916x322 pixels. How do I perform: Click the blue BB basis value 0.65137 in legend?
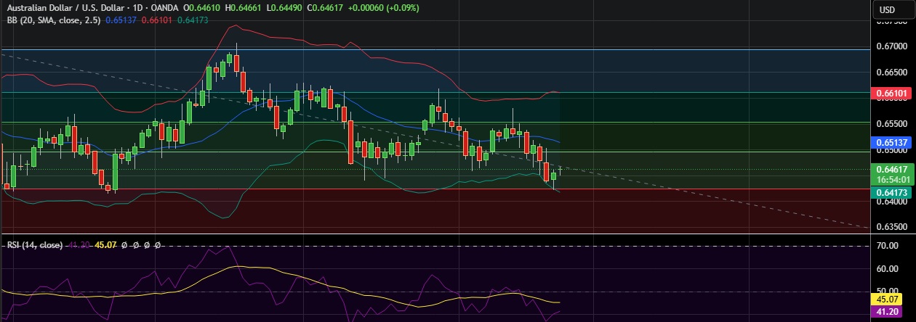(120, 20)
